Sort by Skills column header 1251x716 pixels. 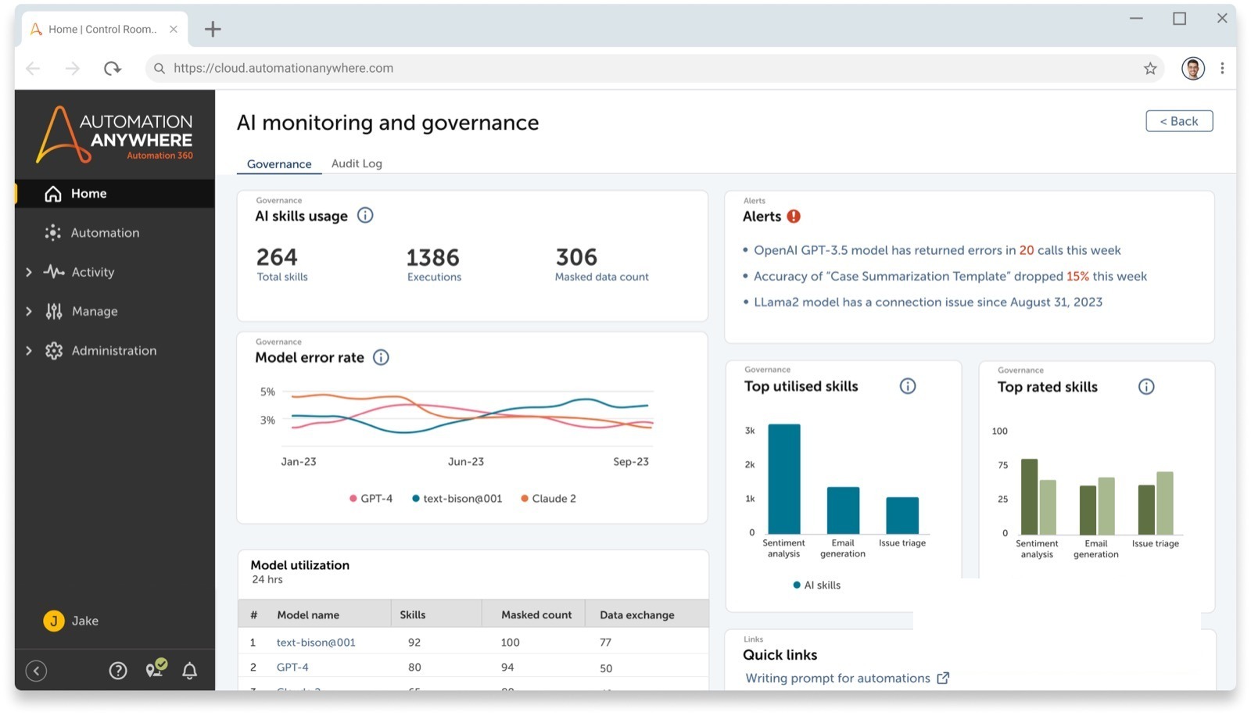[413, 615]
